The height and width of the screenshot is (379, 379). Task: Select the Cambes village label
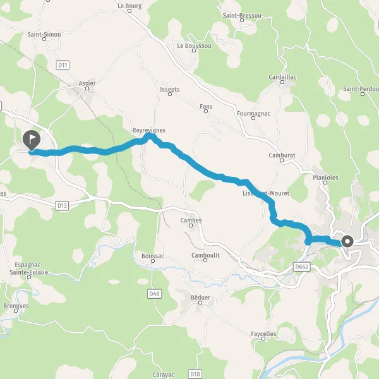click(191, 220)
